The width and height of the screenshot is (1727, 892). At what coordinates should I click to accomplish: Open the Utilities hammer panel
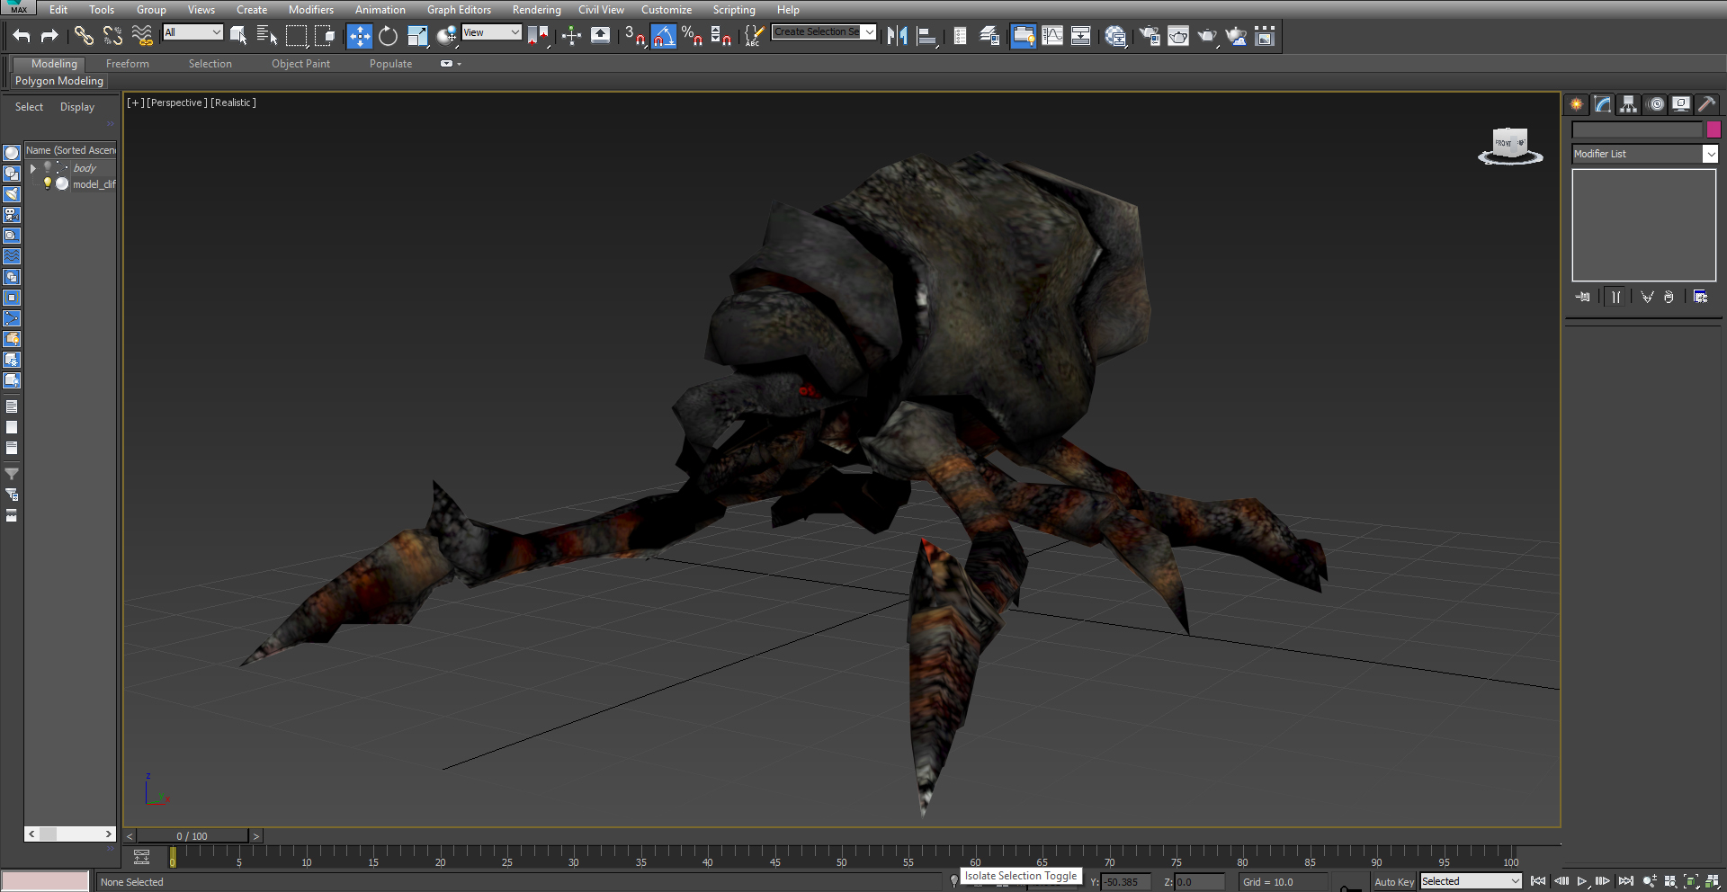pos(1706,104)
